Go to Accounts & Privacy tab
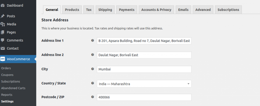This screenshot has width=260, height=106. [x=156, y=10]
